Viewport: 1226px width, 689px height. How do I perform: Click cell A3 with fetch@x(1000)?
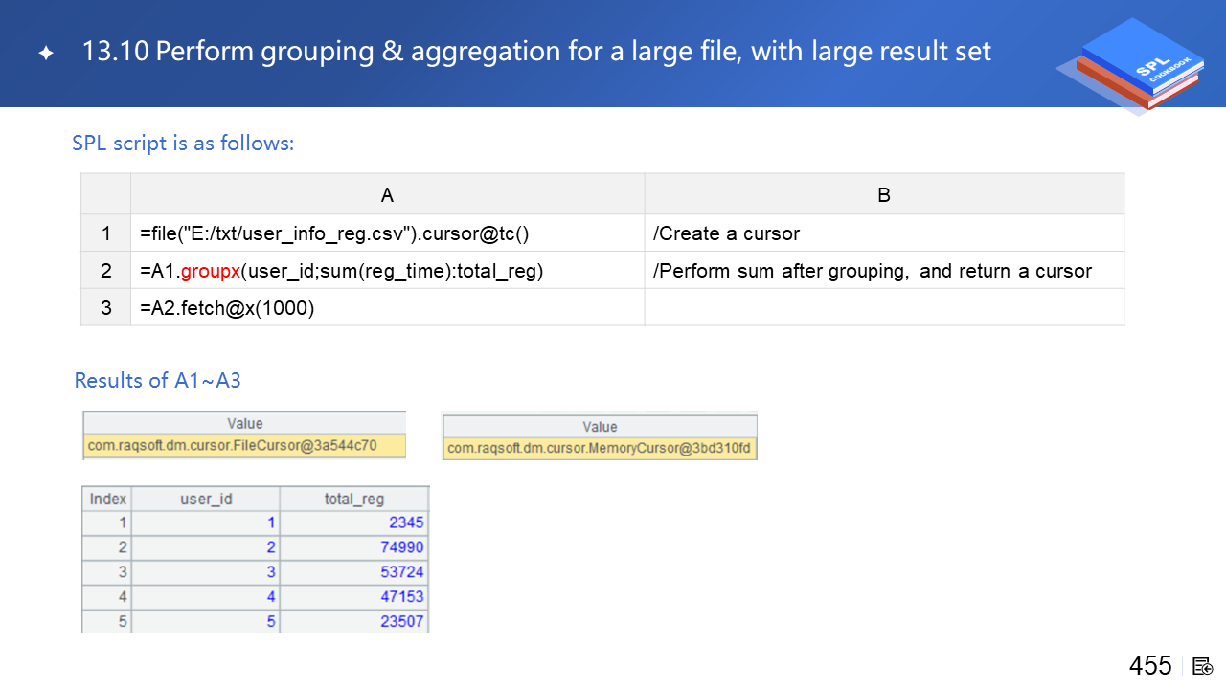click(x=227, y=309)
